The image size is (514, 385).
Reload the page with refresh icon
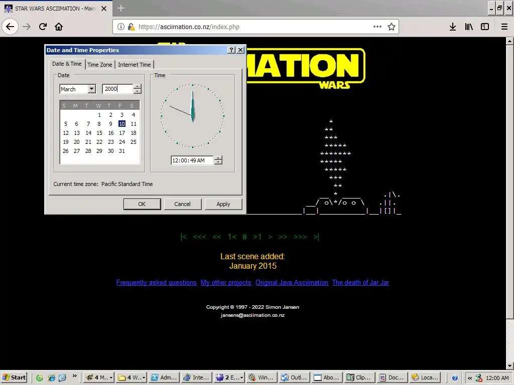43,27
